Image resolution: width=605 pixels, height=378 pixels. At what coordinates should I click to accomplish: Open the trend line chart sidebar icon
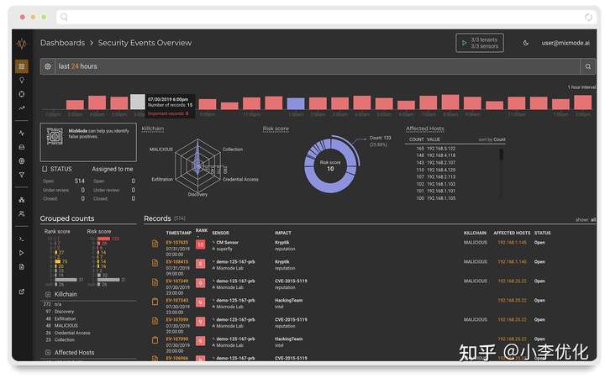click(x=22, y=108)
